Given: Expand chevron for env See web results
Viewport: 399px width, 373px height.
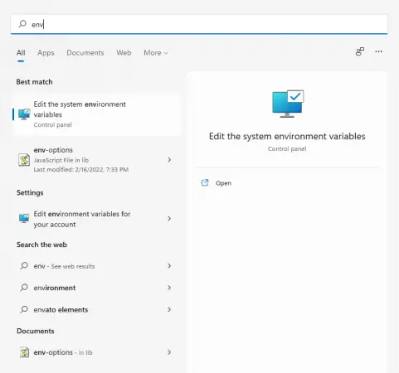Looking at the screenshot, I should click(x=169, y=266).
